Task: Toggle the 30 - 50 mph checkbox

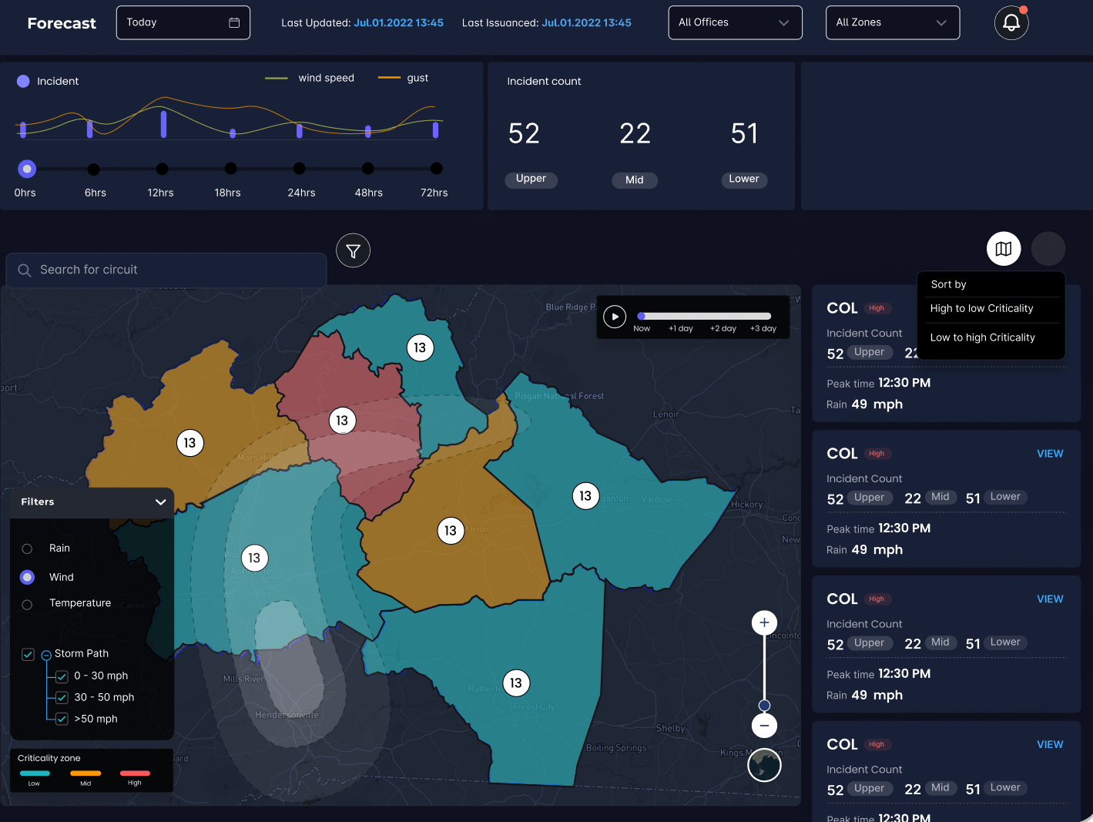Action: click(x=62, y=698)
